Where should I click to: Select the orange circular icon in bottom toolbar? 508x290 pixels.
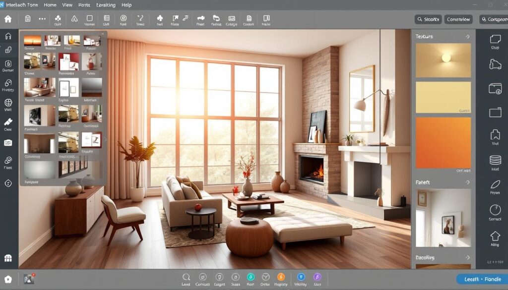(281, 277)
